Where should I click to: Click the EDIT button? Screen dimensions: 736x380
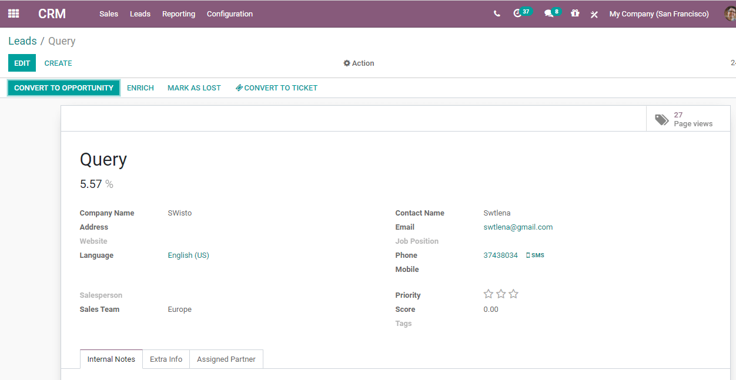pos(22,63)
